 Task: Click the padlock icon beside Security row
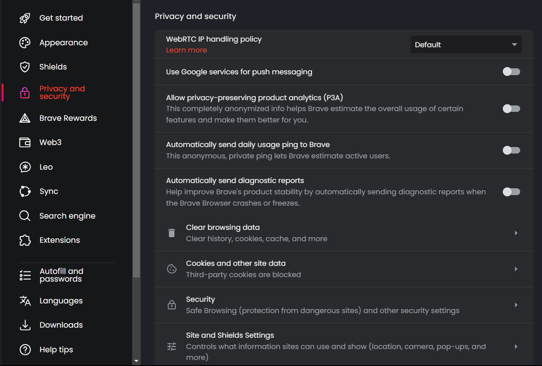(x=172, y=305)
